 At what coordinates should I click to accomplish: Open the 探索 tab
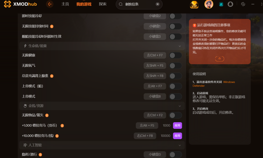[x=102, y=4]
